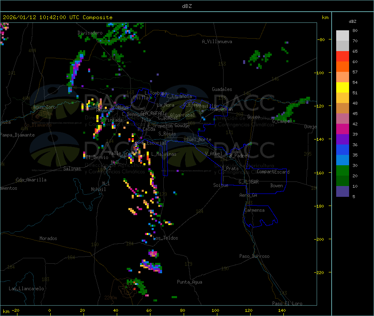The height and width of the screenshot is (316, 374).
Task: Click the 'Goudge' town label
Action: click(x=182, y=125)
